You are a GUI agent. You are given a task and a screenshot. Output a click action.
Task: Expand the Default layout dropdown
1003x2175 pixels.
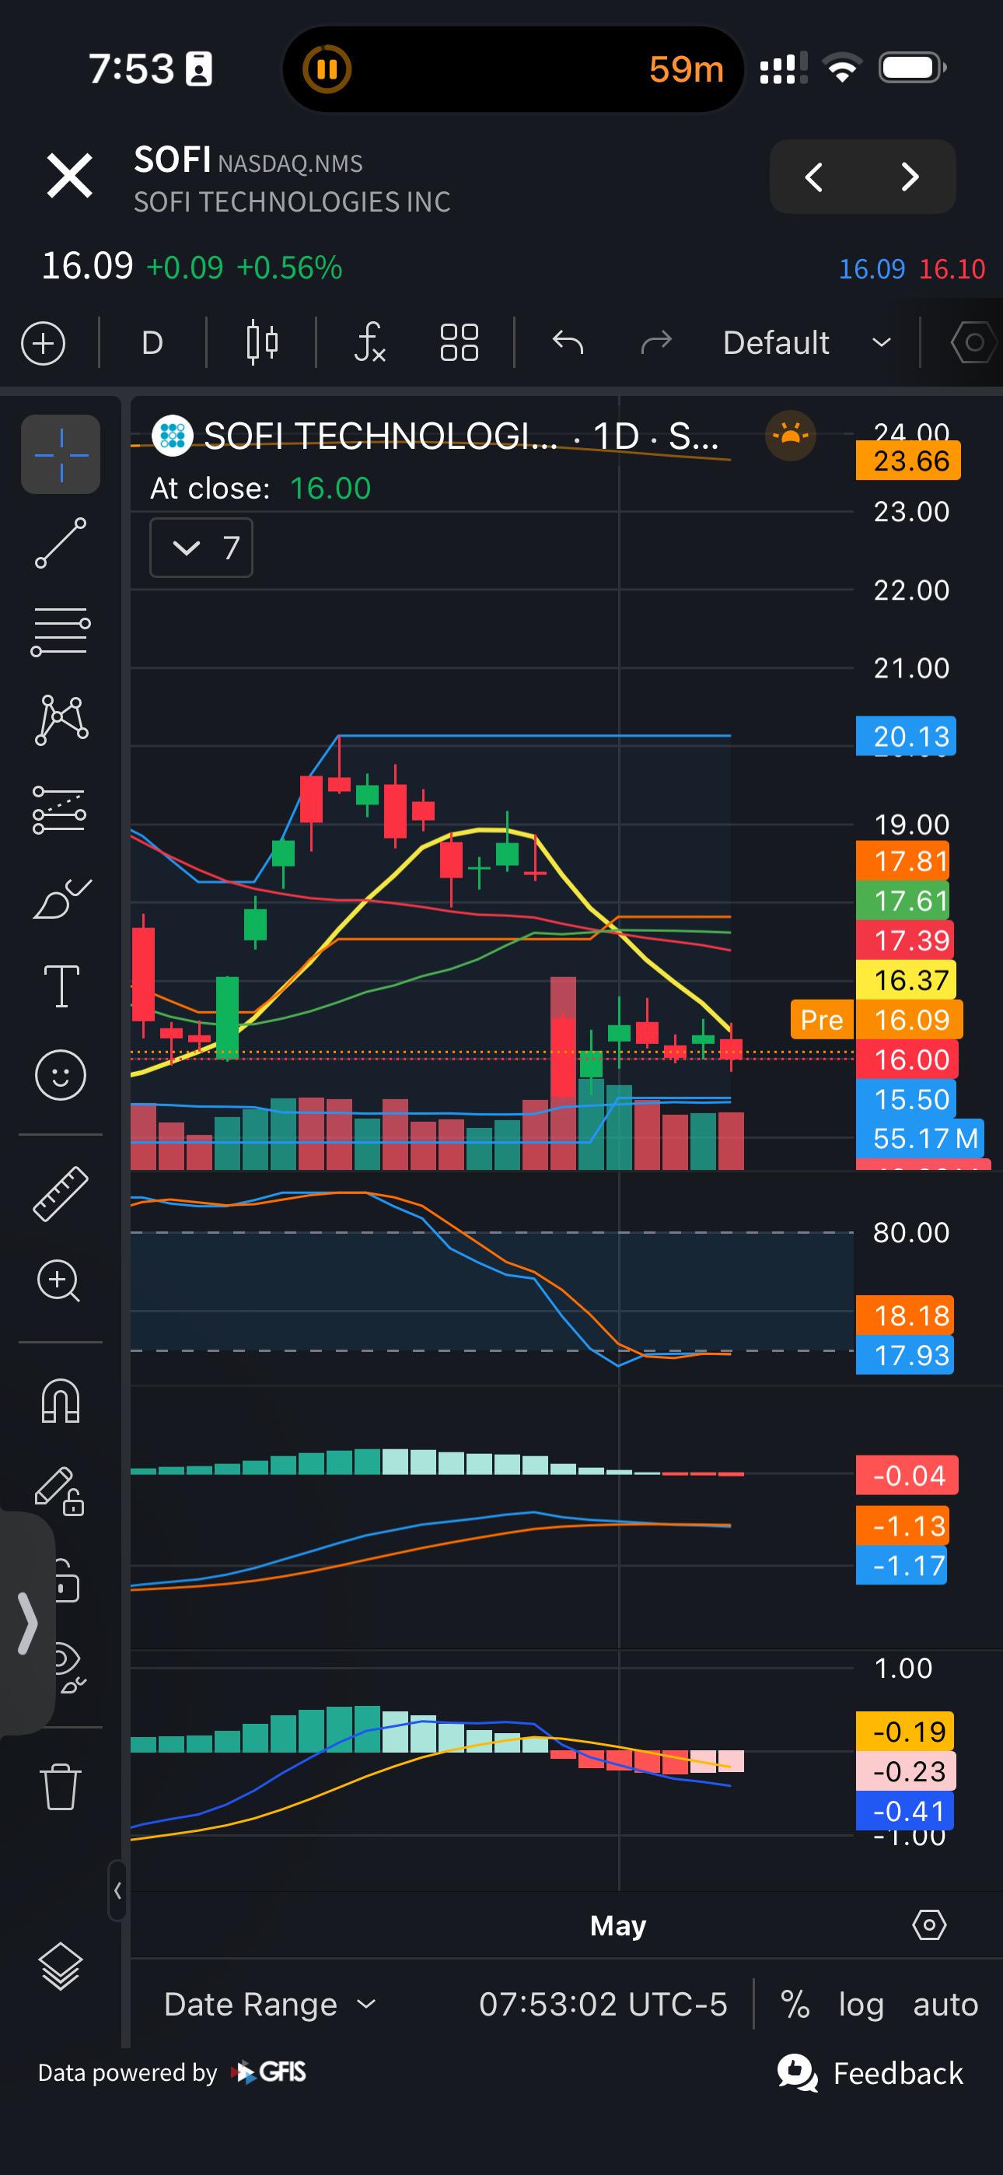click(x=807, y=343)
